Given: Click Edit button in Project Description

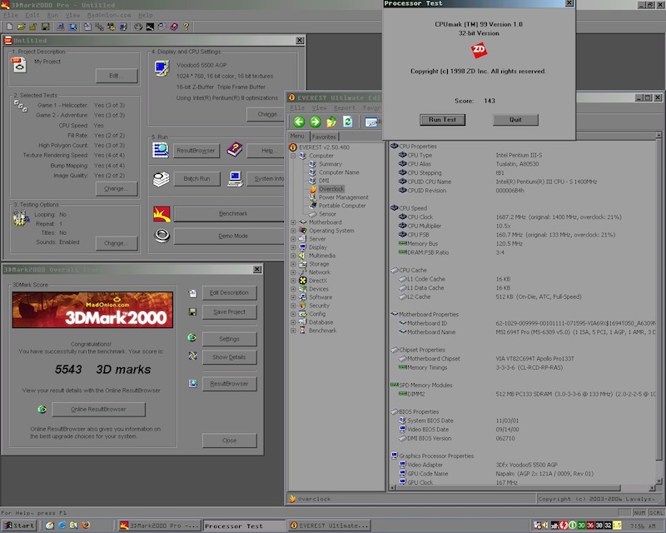Looking at the screenshot, I should coord(117,76).
